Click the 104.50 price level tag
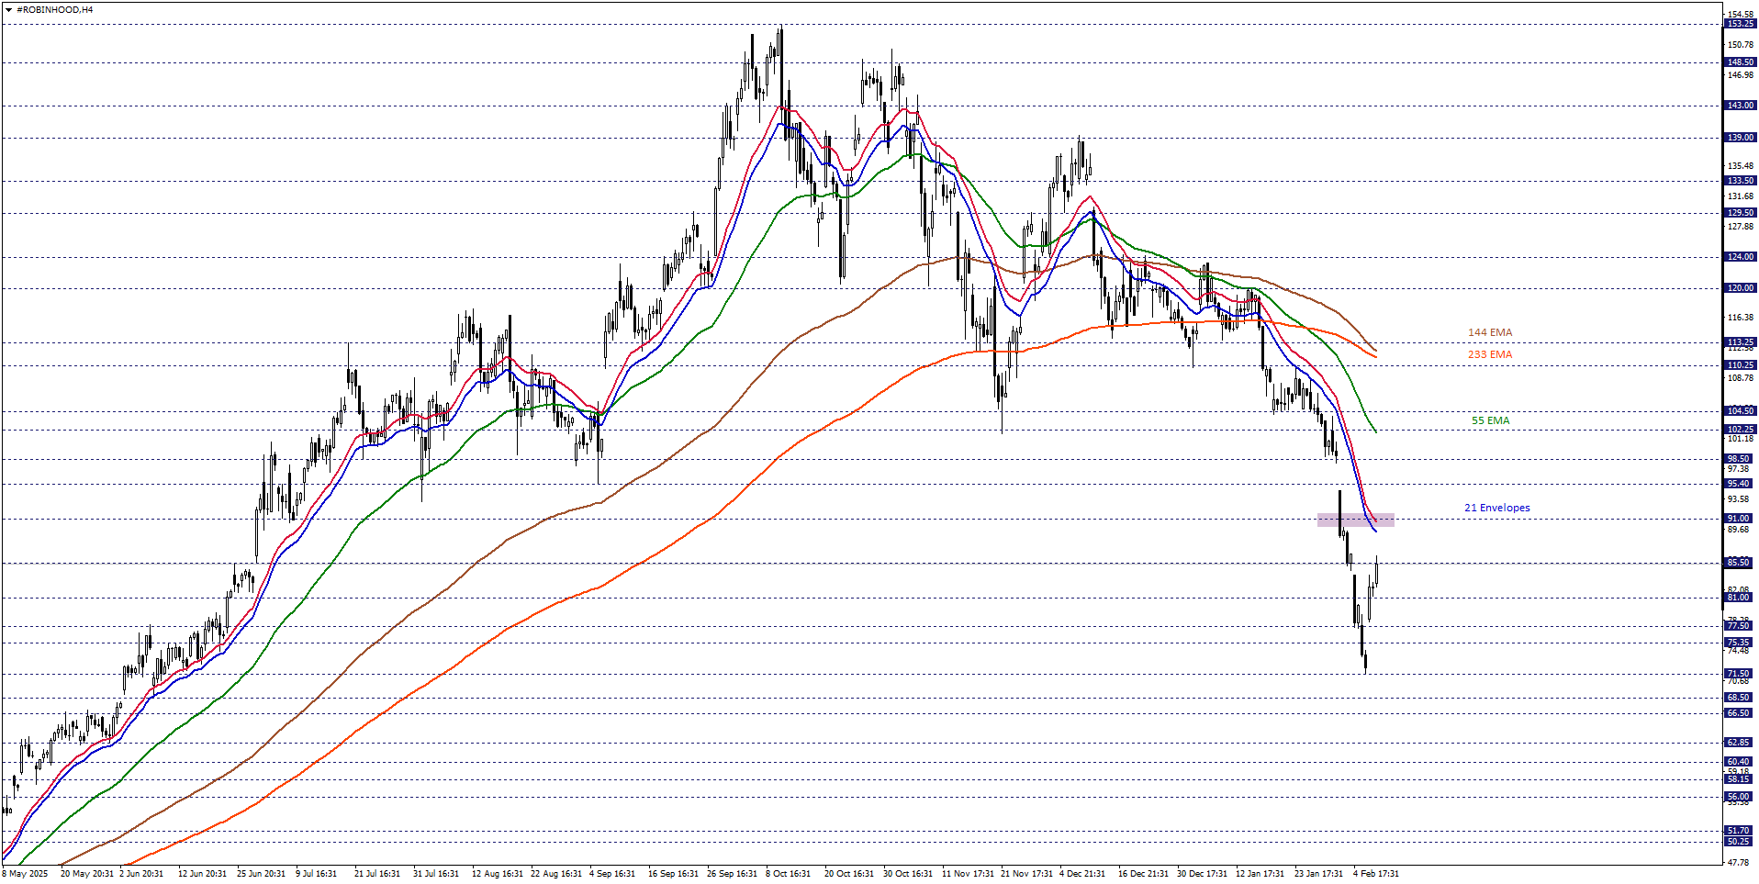Viewport: 1759px width, 884px height. point(1740,411)
